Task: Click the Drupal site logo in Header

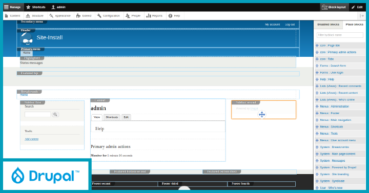Action: click(x=27, y=39)
